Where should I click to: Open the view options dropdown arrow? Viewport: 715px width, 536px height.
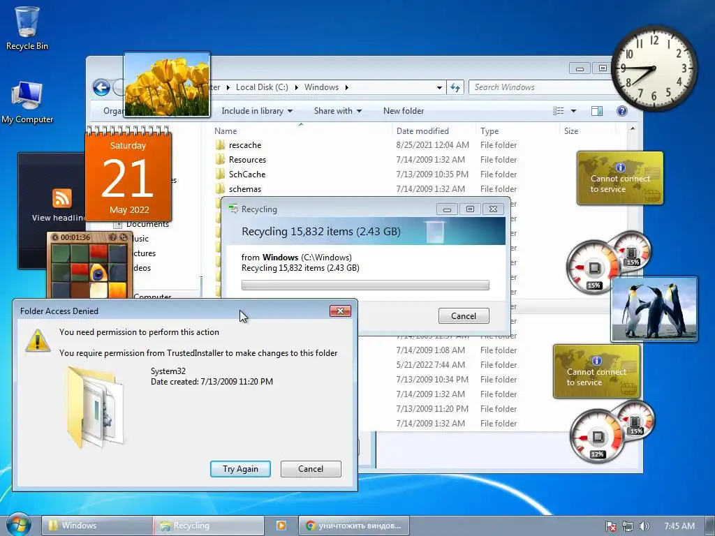tap(573, 111)
